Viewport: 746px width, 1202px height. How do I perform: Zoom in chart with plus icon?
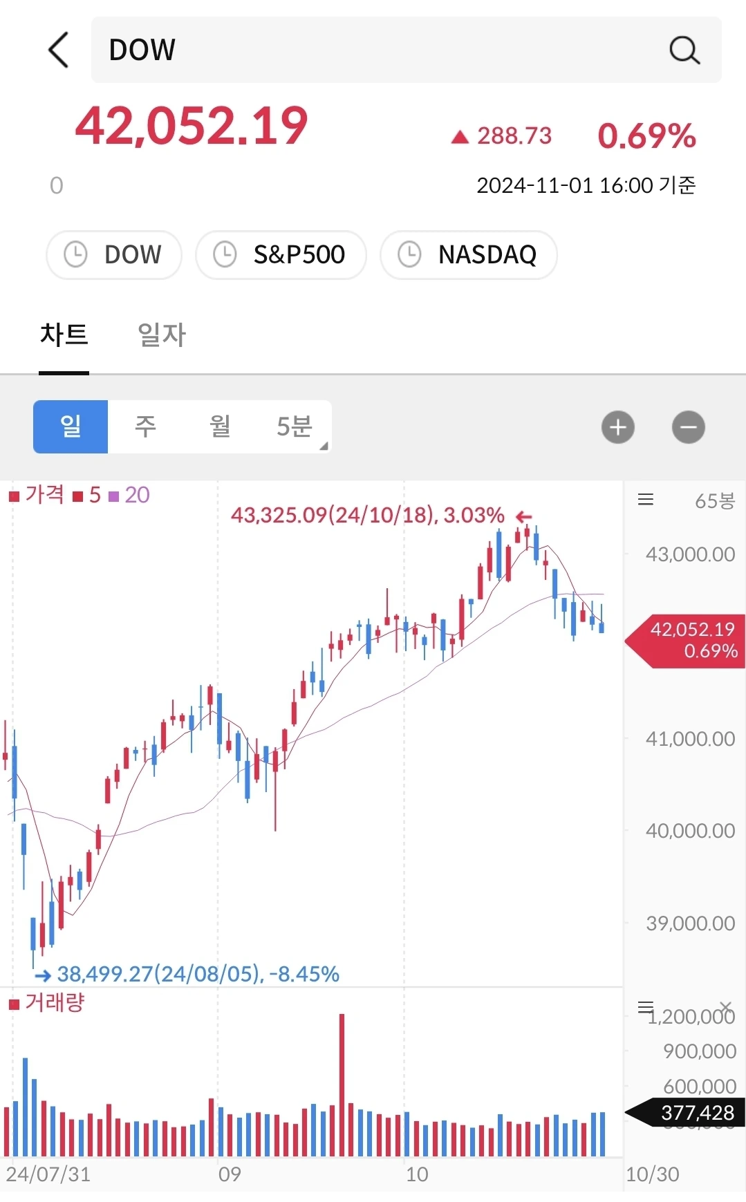618,427
